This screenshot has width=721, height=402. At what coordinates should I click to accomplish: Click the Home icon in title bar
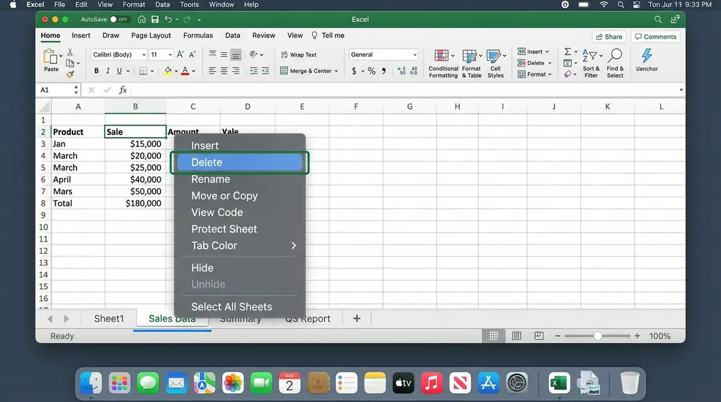tap(142, 20)
